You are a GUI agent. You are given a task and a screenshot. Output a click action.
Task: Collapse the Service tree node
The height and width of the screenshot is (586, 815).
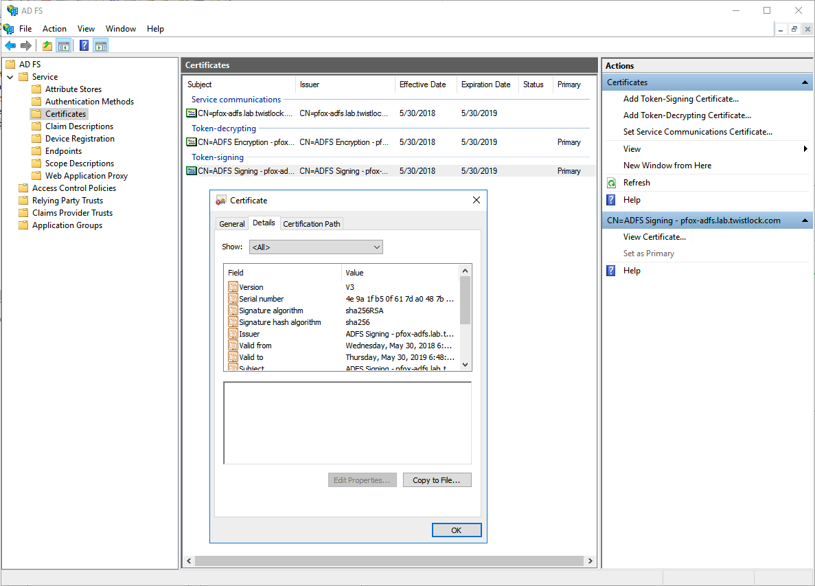pyautogui.click(x=10, y=77)
